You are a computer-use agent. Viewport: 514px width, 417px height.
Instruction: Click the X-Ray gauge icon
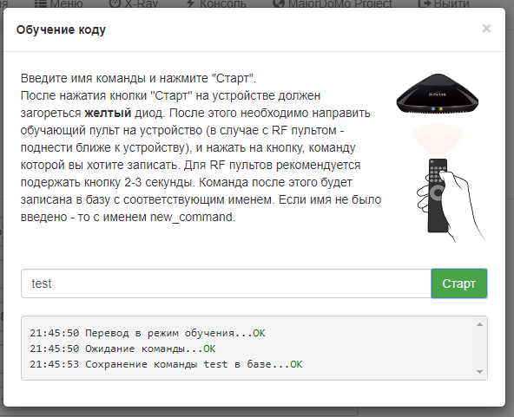pyautogui.click(x=115, y=3)
